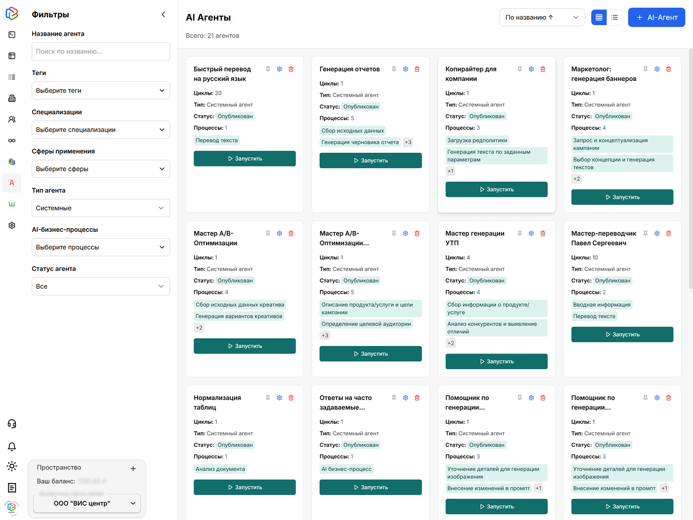
Task: Create a new AI-Агент
Action: coord(656,18)
